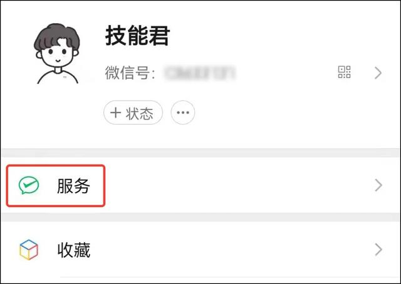Open the three-dots more status button
This screenshot has width=401, height=284.
coord(183,113)
